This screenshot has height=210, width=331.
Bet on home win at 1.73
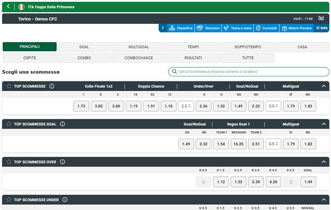point(81,106)
